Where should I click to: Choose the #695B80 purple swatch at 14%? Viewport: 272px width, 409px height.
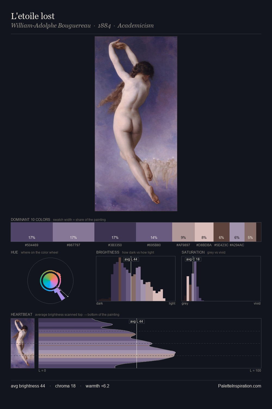pyautogui.click(x=154, y=232)
